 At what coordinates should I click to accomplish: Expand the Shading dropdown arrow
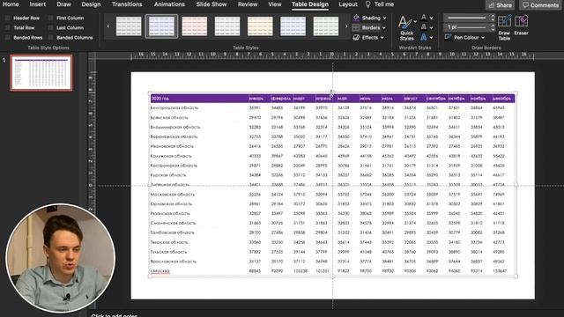[x=384, y=18]
